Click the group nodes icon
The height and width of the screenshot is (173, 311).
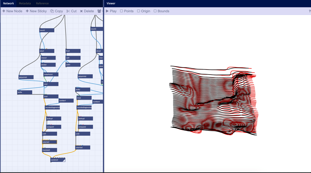[x=99, y=11]
